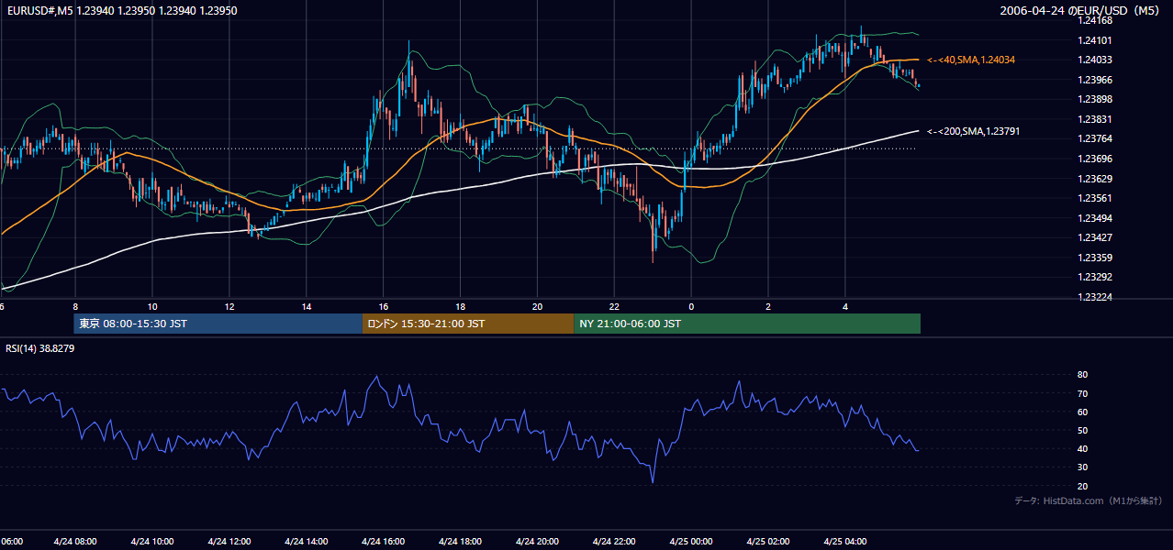Click the 4/24 10:00 date-time label
Viewport: 1173px width, 550px height.
pos(152,542)
